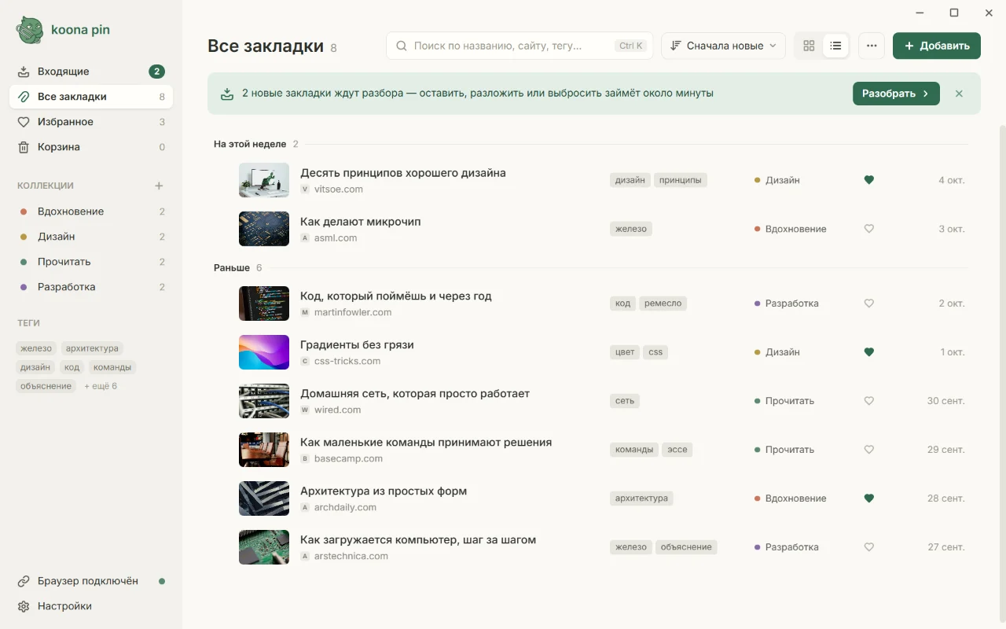Viewport: 1006px width, 629px height.
Task: Open 'Как маленькие команды принимают решения' bookmark
Action: click(x=426, y=443)
